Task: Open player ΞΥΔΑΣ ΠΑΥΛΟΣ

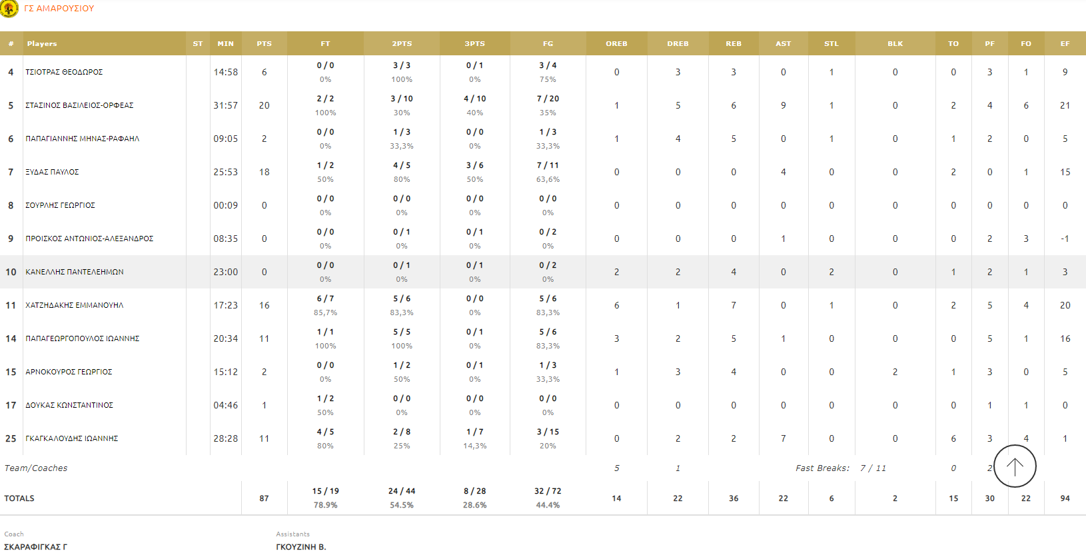Action: coord(52,172)
